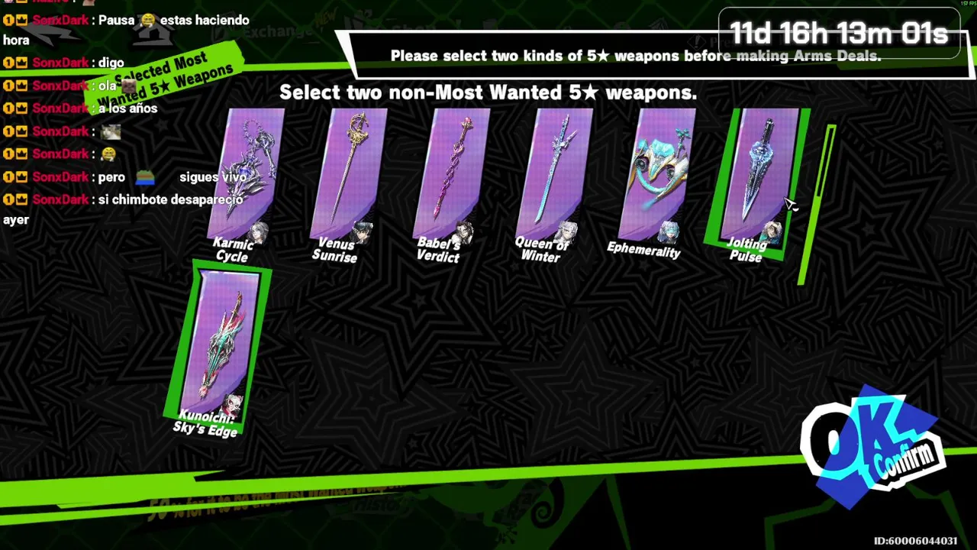Pick the Queen of Winter weapon

[554, 183]
